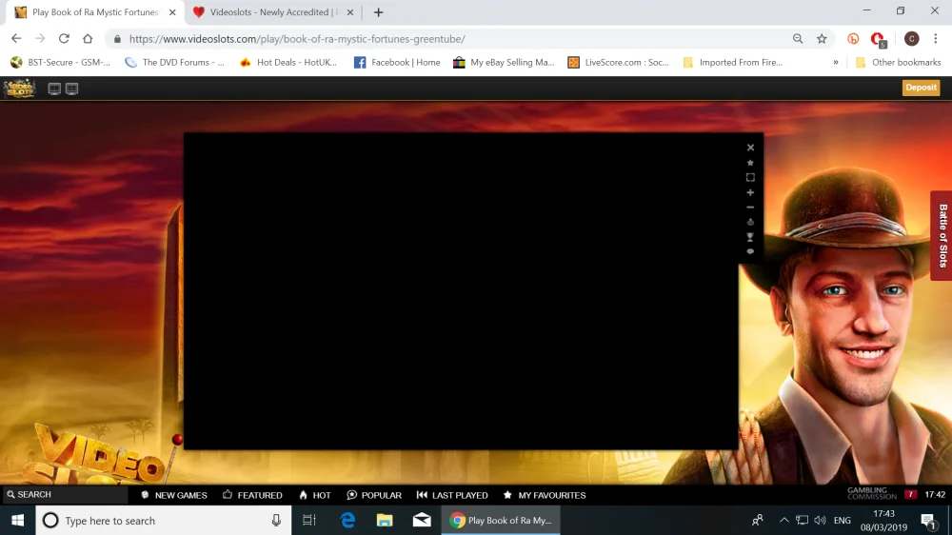
Task: Click the microphone icon in taskbar search
Action: pyautogui.click(x=276, y=521)
